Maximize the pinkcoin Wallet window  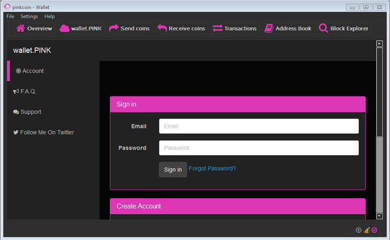point(366,7)
